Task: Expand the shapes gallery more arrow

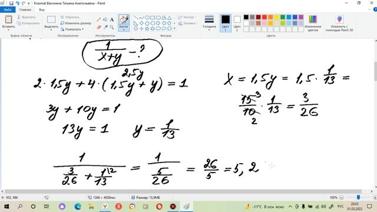Action: point(174,29)
